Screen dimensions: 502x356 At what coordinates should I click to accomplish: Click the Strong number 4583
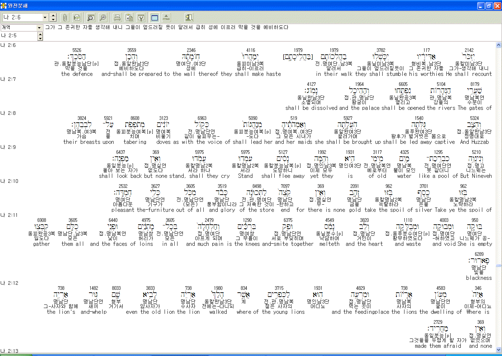coord(441,288)
